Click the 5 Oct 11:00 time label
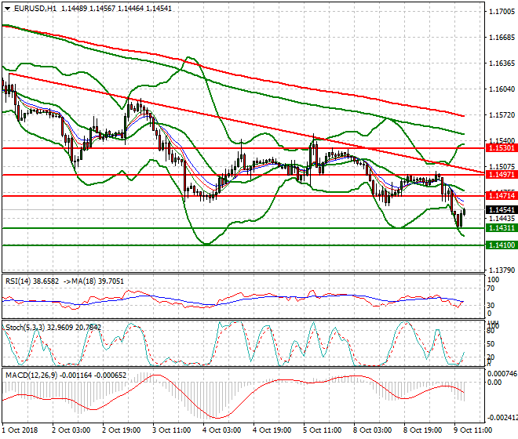The image size is (518, 439). coord(322,430)
